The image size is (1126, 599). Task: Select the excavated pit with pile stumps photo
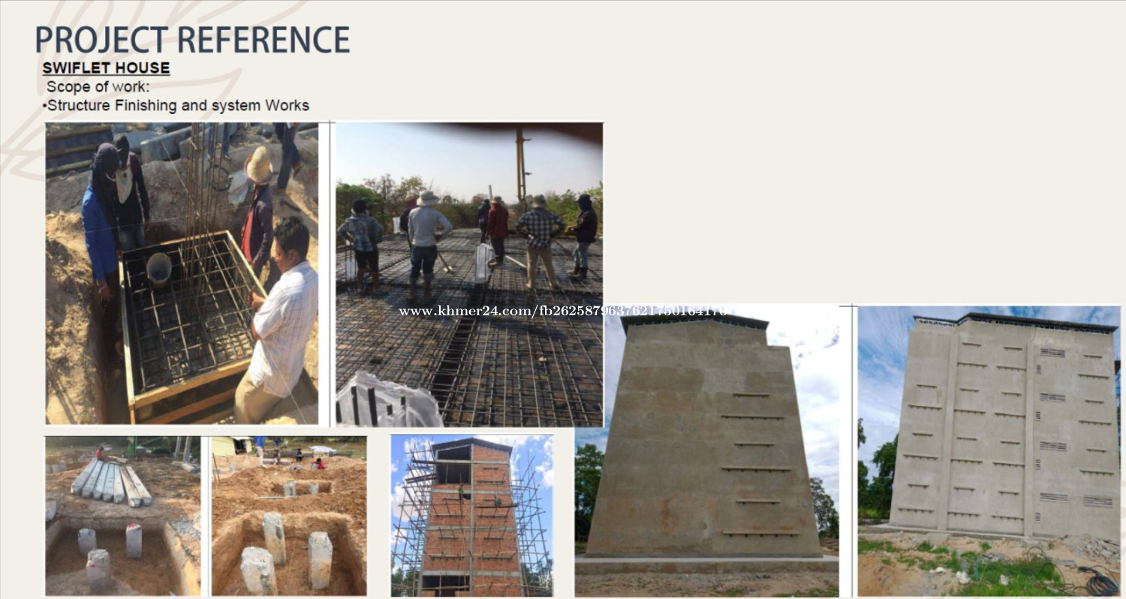289,516
